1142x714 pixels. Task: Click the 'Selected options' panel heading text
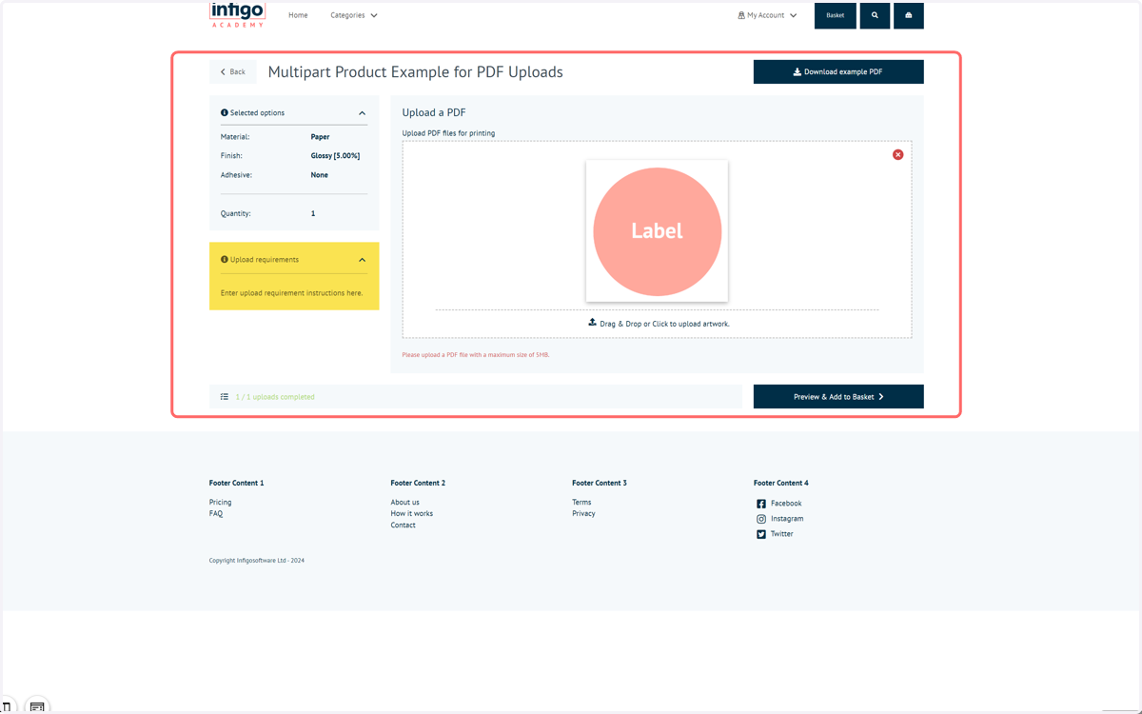click(257, 112)
